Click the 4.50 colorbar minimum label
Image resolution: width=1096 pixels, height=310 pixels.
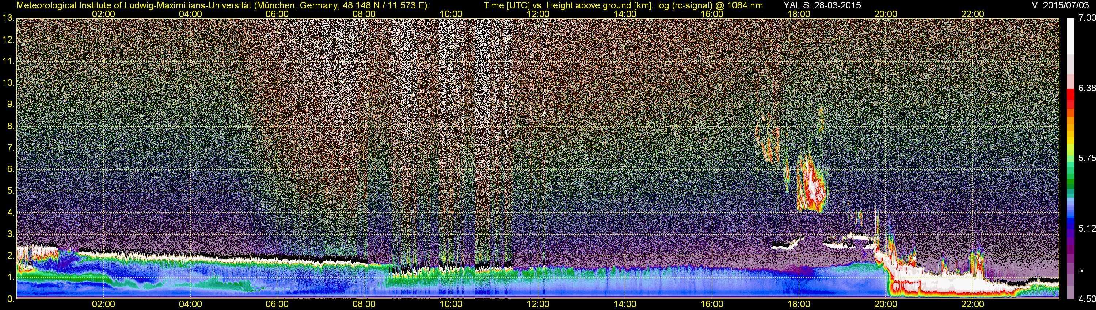(1086, 299)
